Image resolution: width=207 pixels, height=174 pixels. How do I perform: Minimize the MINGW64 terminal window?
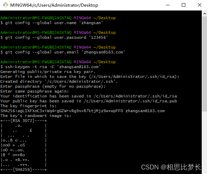tap(168, 5)
